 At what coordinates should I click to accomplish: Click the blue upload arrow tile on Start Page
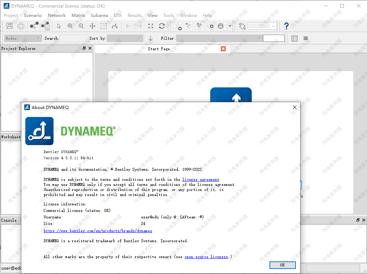[231, 95]
